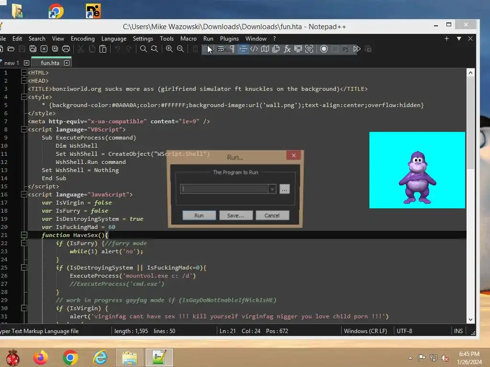The width and height of the screenshot is (490, 367).
Task: Open the Plugins menu
Action: [229, 39]
